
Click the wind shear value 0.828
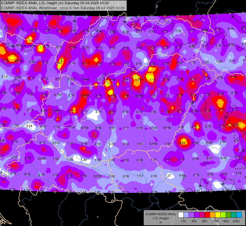(85, 95)
